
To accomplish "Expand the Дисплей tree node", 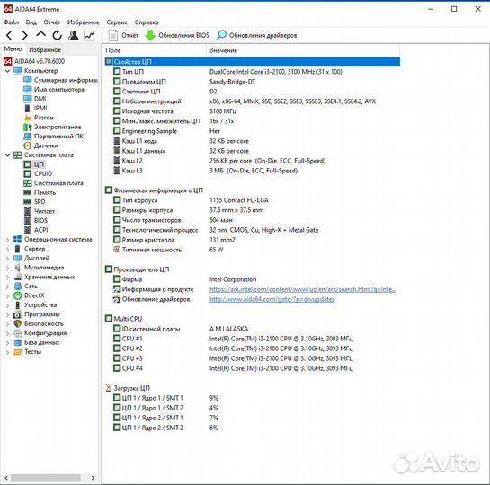I will 7,259.
